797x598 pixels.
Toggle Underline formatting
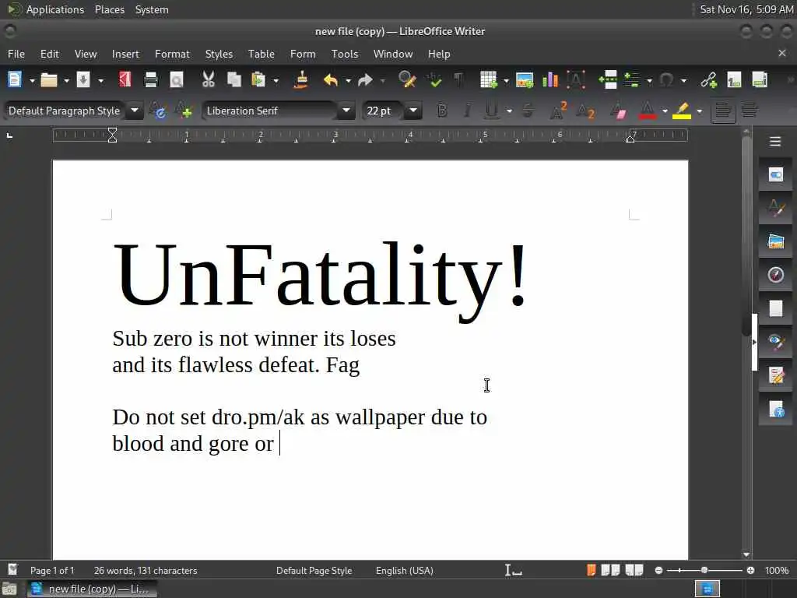pyautogui.click(x=492, y=111)
